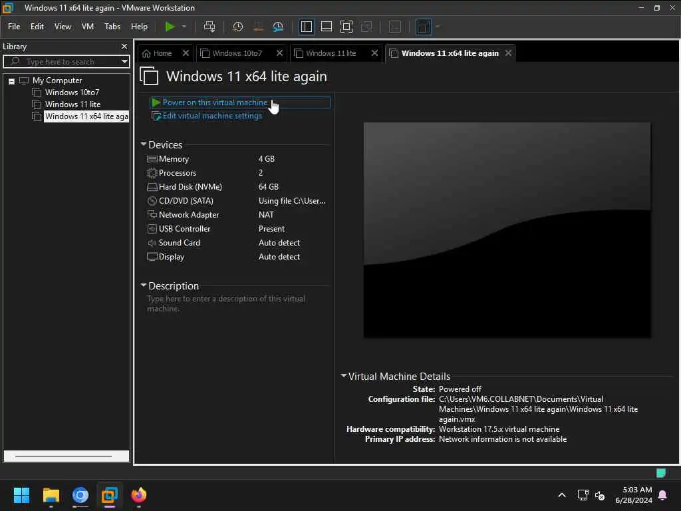Click the console view toolbar icon
Viewport: 681px width, 511px height.
tap(395, 27)
